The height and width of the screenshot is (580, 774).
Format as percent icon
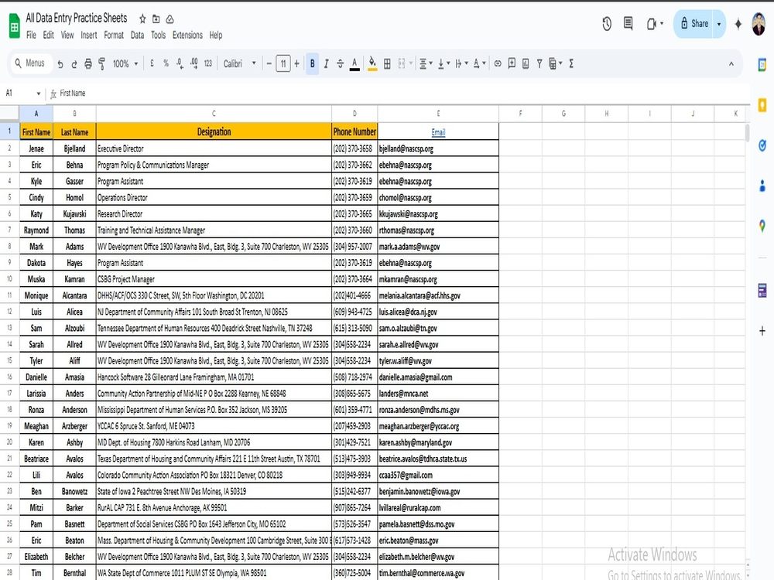click(166, 63)
